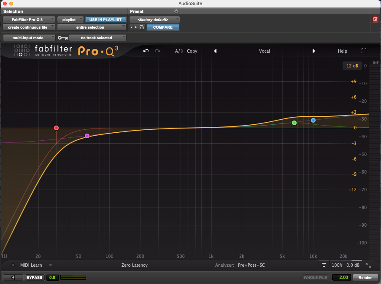Viewport: 381px width, 284px height.
Task: Click the red target button at top right
Action: (375, 19)
